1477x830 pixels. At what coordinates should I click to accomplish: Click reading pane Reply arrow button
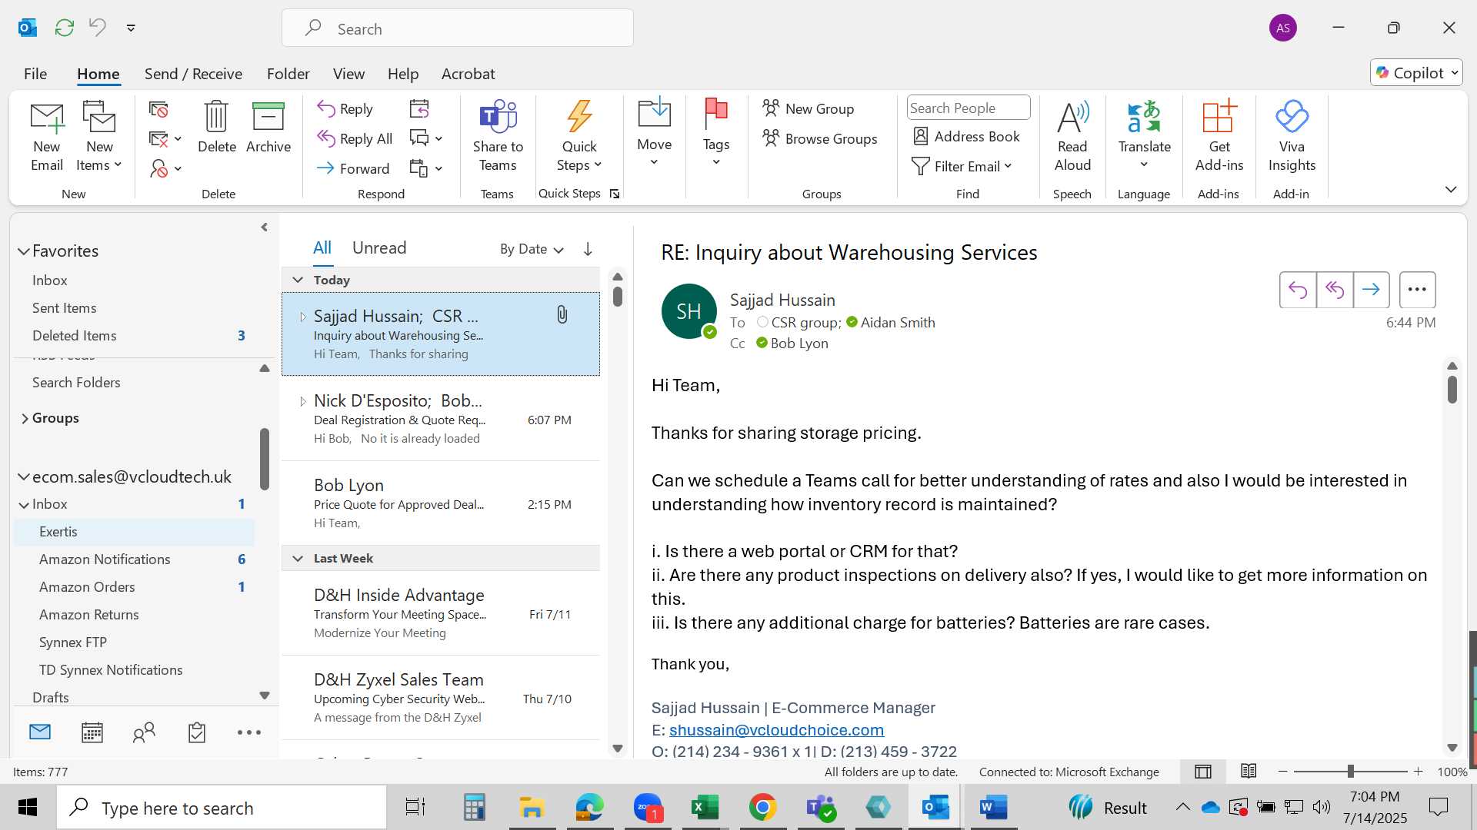coord(1298,290)
